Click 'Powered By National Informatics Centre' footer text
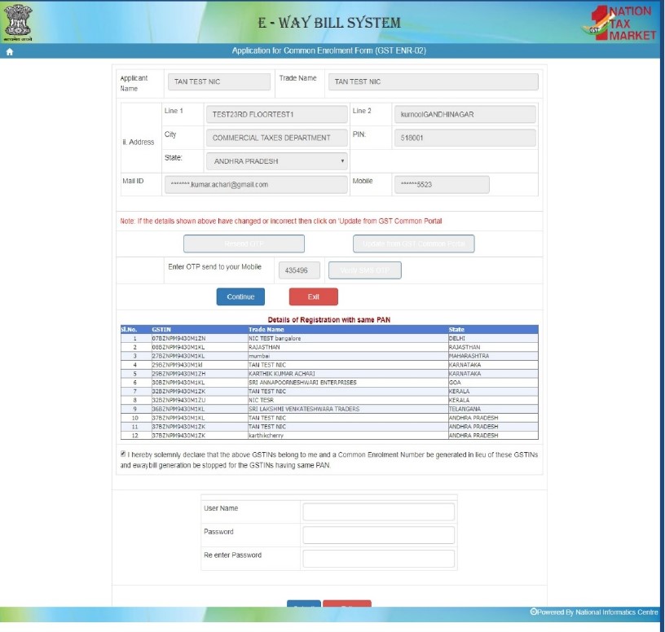This screenshot has height=632, width=665. click(594, 612)
